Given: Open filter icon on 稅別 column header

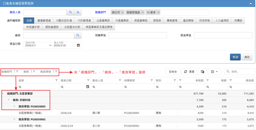Looking at the screenshot, I should pos(175,80).
